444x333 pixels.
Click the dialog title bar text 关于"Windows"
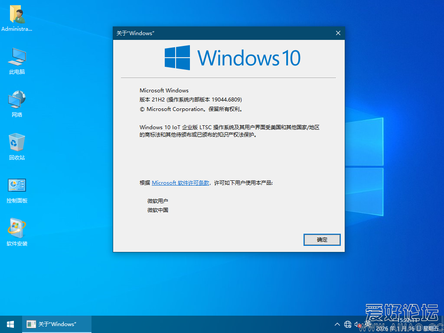pyautogui.click(x=135, y=33)
